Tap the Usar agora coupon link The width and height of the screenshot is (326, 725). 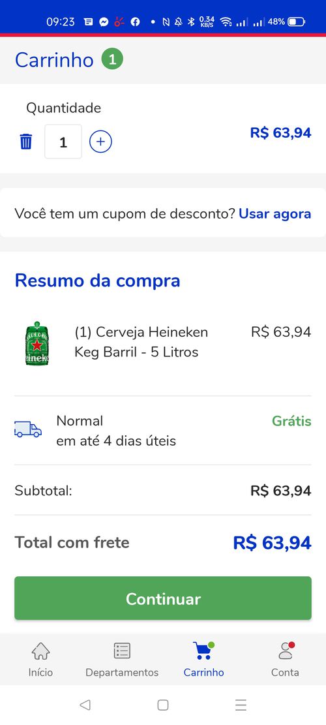(274, 214)
